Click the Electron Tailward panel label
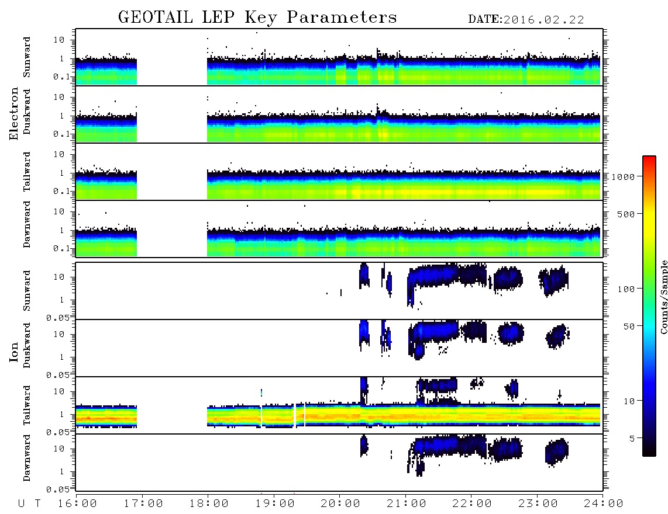 coord(27,172)
